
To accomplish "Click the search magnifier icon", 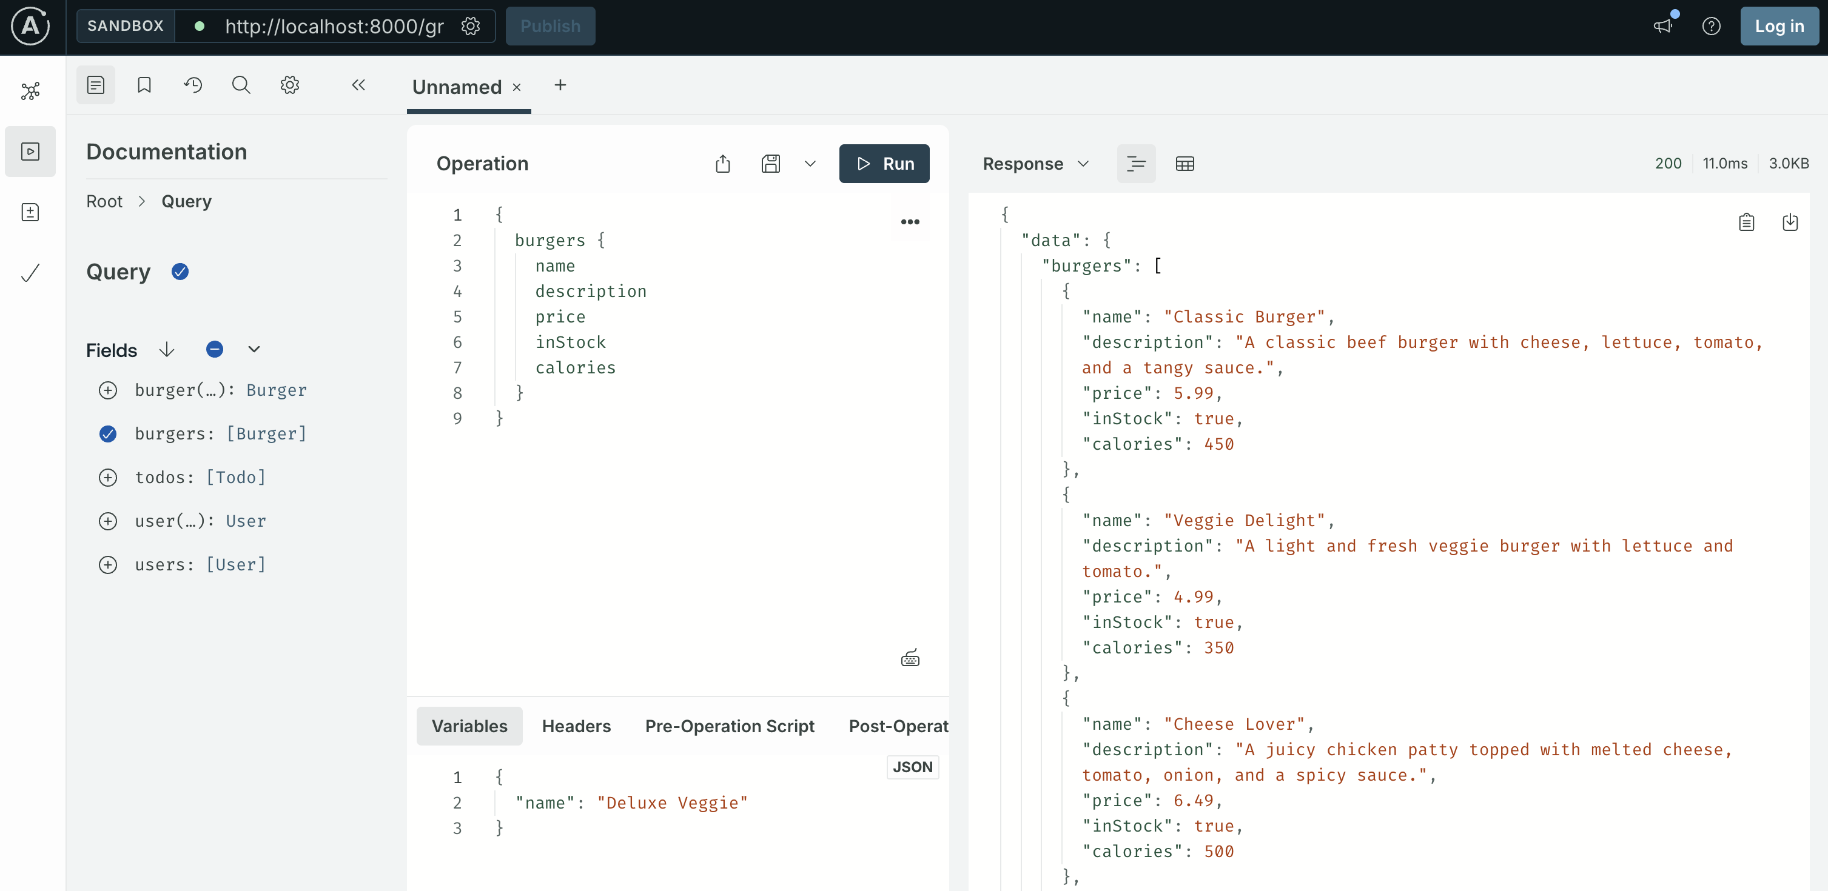I will [241, 85].
